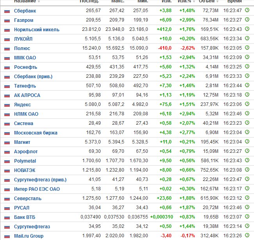Click the clock icon in Банк ВТБ row

247,217
